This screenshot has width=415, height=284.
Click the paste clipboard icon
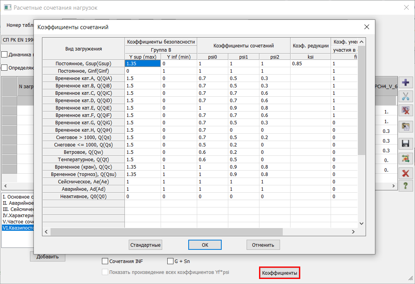[405, 126]
